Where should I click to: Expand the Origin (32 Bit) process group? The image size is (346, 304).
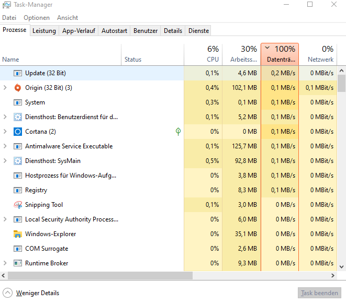click(x=5, y=88)
